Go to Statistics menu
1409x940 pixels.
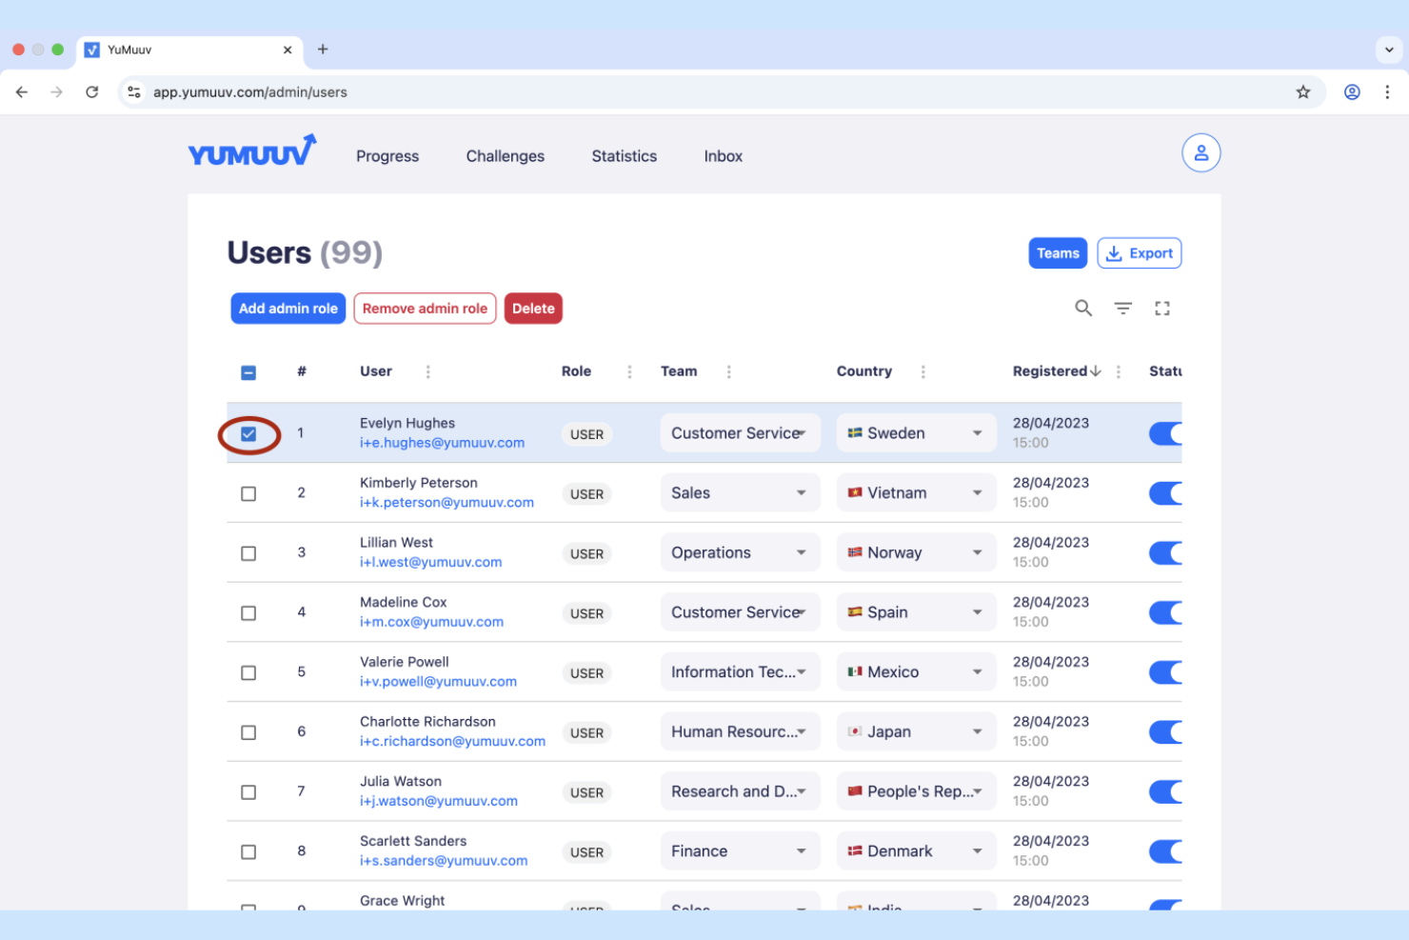pos(624,156)
